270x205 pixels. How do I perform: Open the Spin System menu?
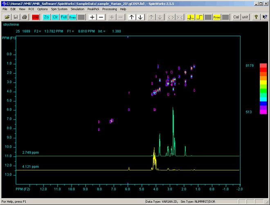click(59, 9)
